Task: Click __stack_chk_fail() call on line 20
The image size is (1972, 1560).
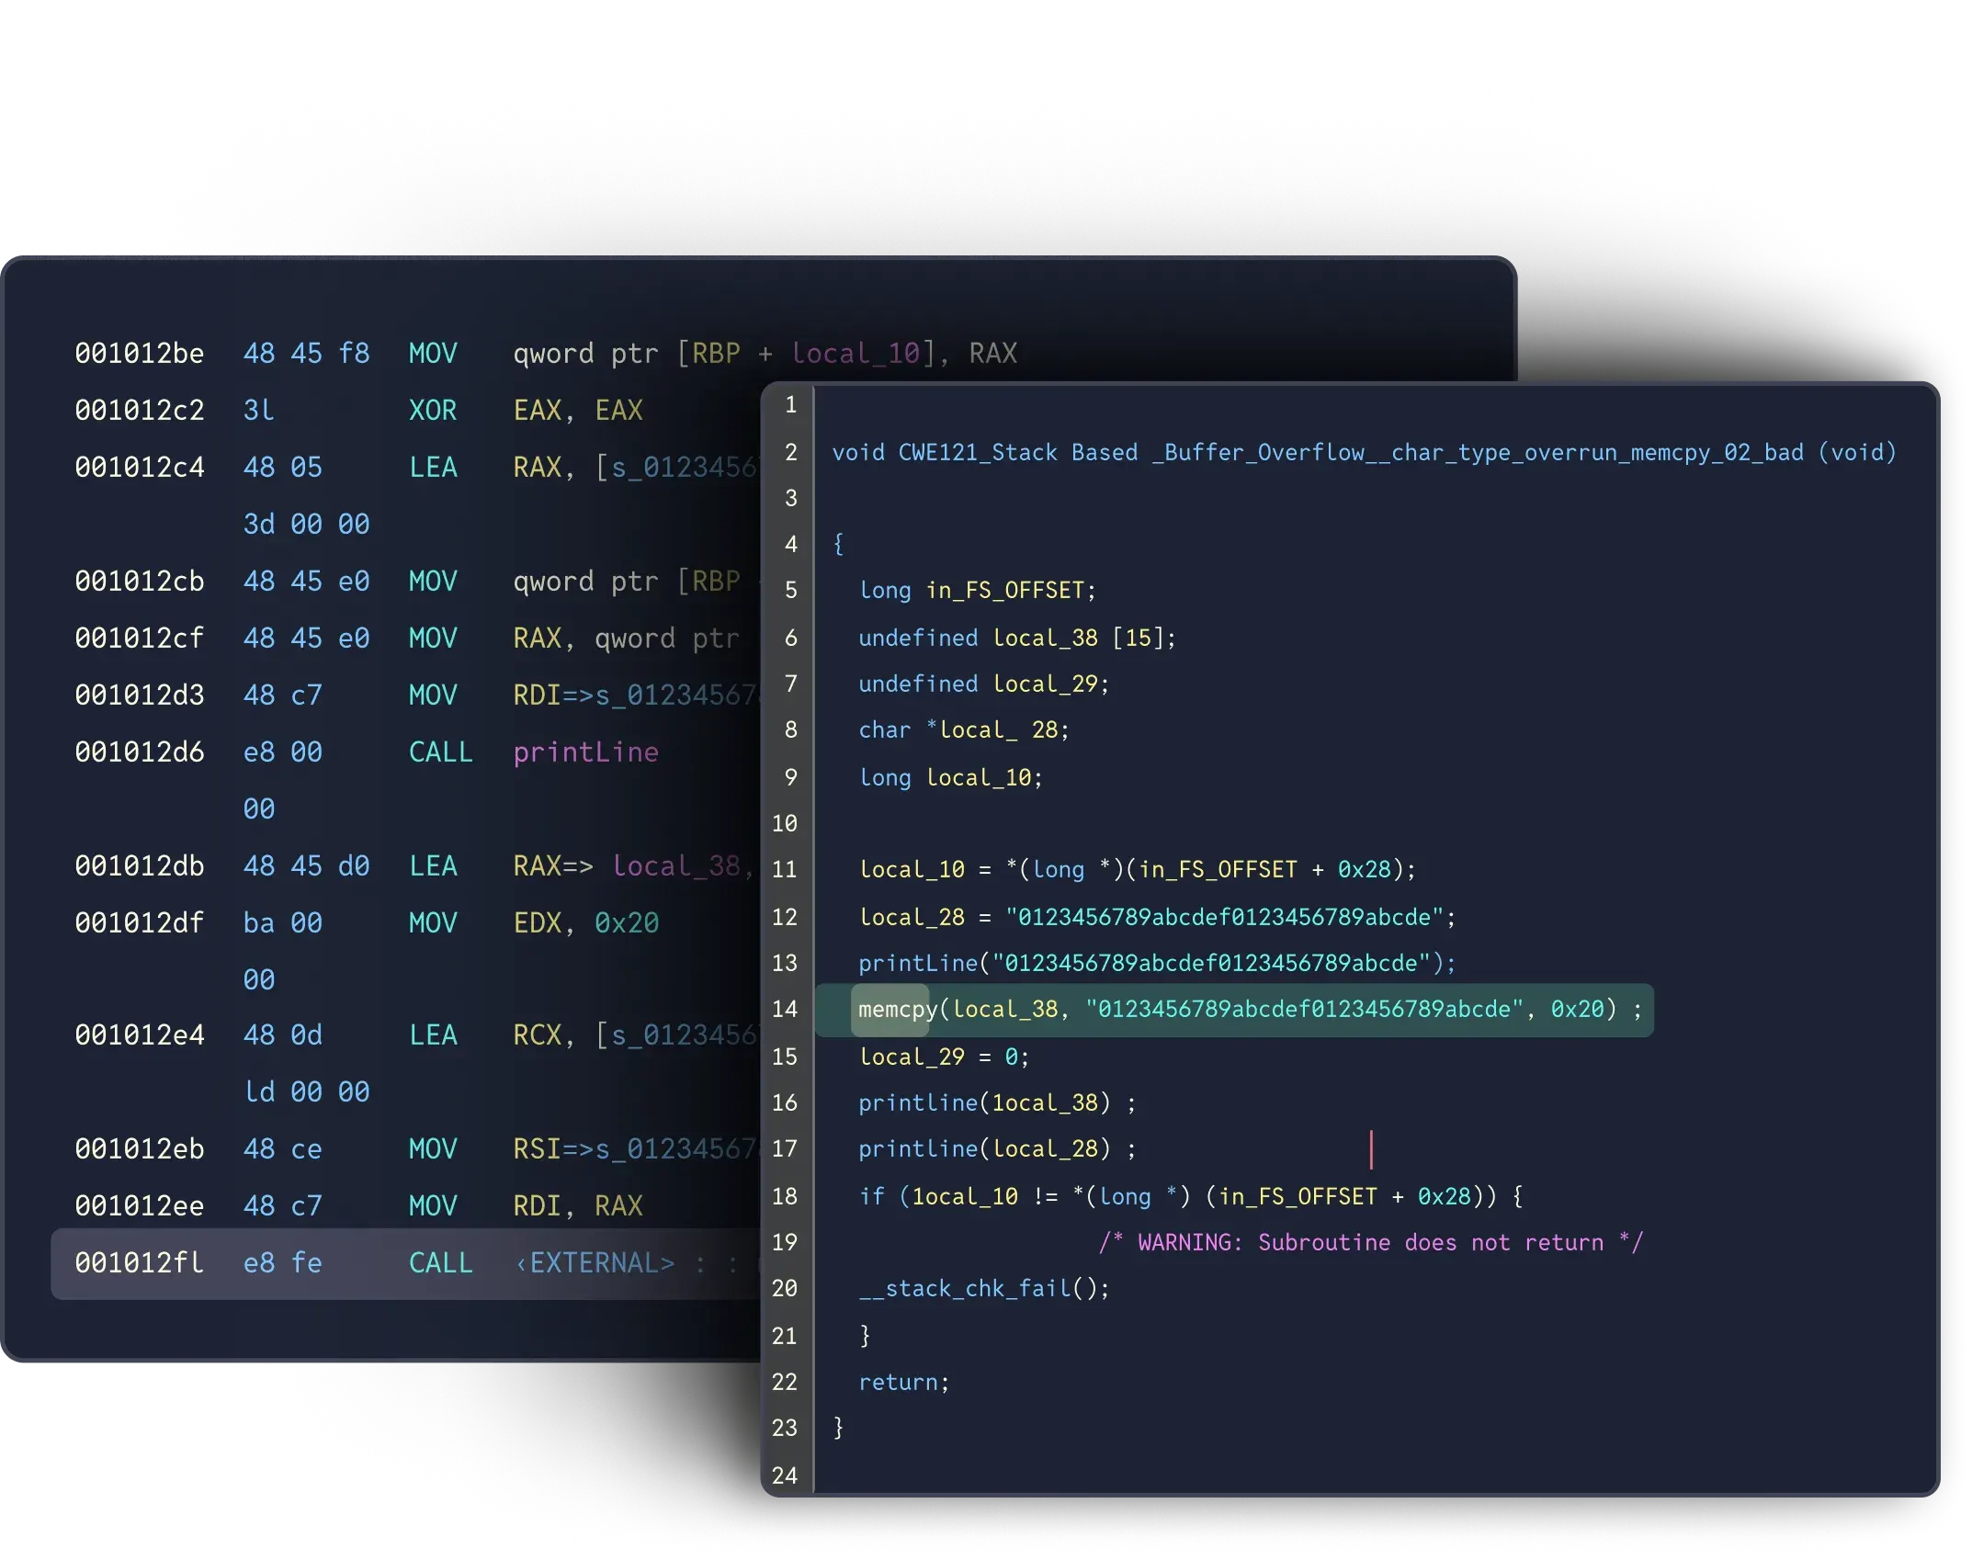Action: tap(984, 1289)
